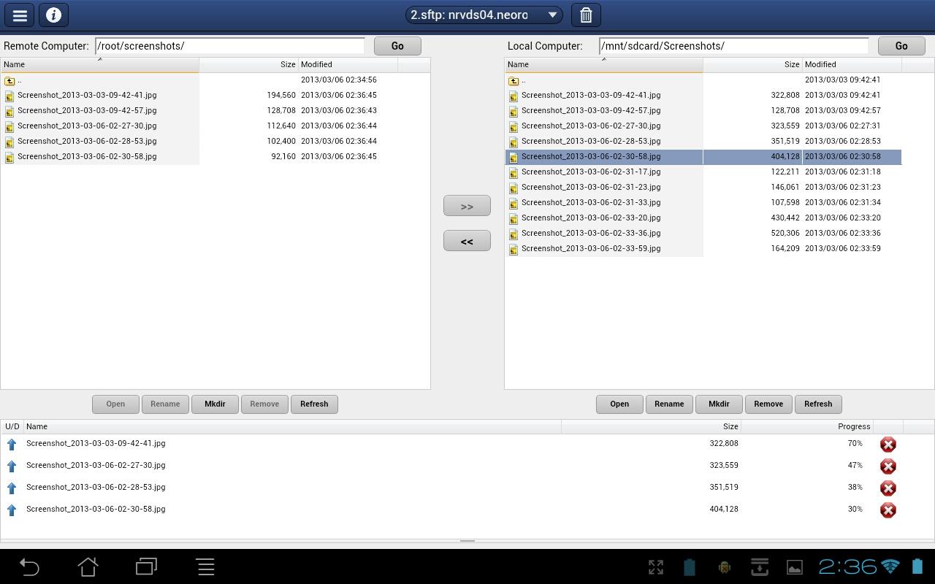Click local panel Mkdir button
935x584 pixels.
[x=719, y=404]
